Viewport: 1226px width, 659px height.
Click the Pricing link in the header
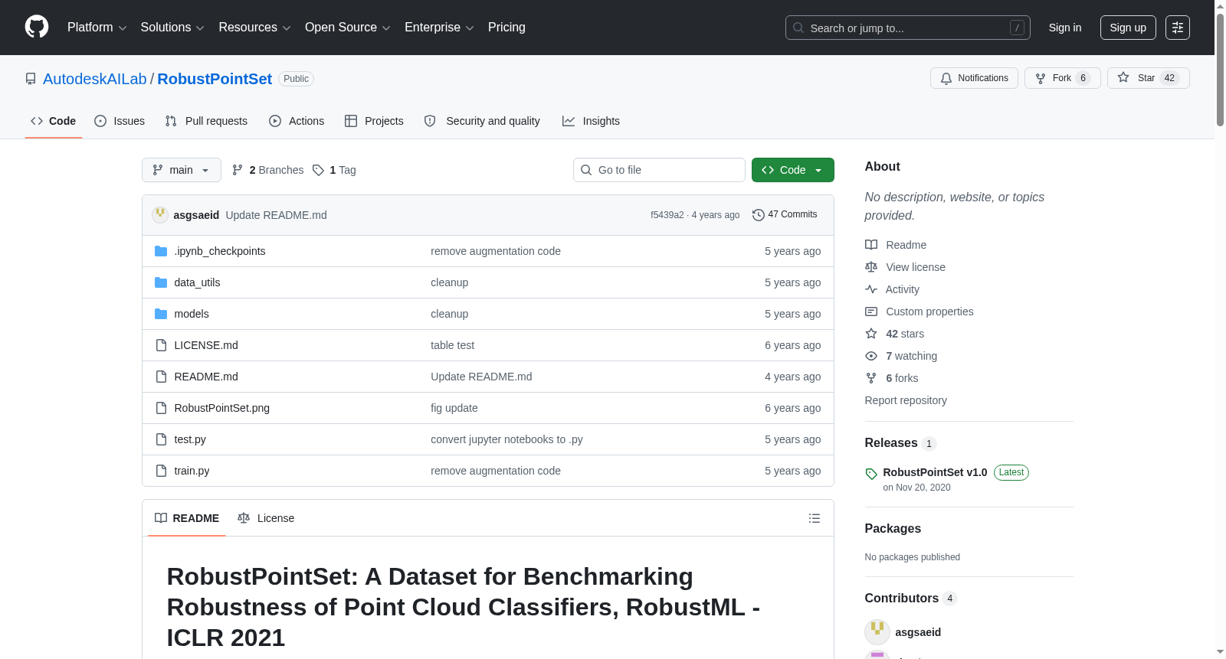point(506,28)
